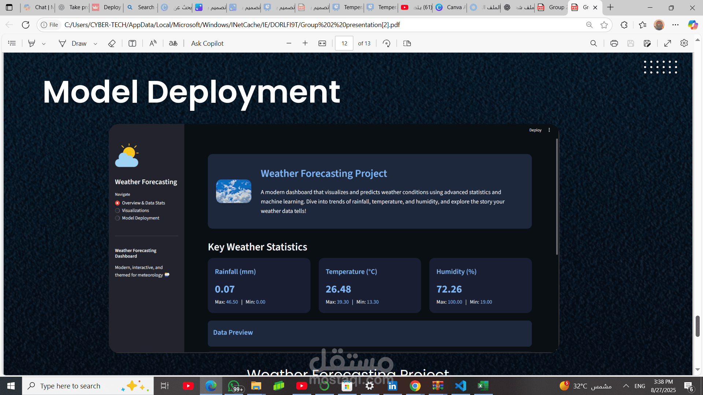Zoom out with the minus icon
The height and width of the screenshot is (395, 703).
289,43
